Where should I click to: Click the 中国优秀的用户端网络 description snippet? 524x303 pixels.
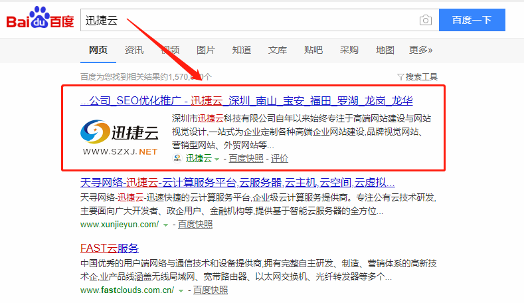tap(258, 270)
